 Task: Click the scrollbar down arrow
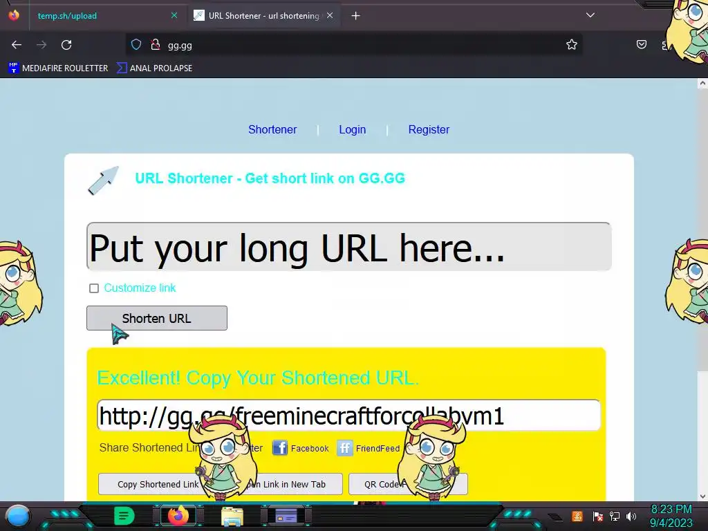[702, 496]
